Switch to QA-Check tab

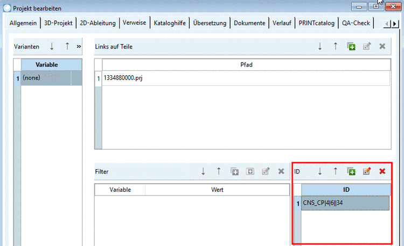click(x=356, y=23)
